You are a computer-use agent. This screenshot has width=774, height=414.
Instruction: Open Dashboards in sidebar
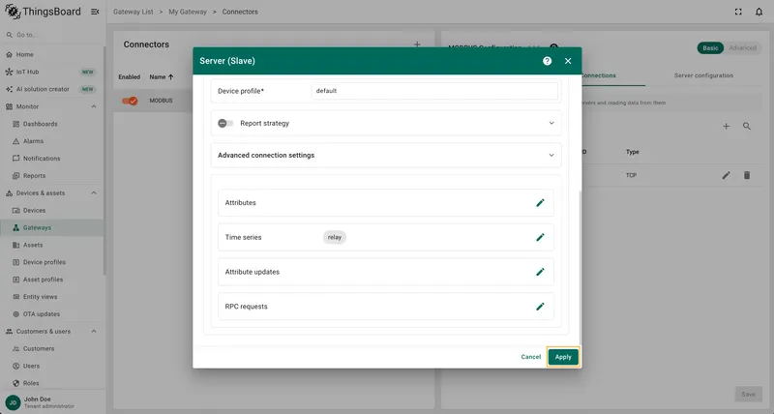[52, 124]
